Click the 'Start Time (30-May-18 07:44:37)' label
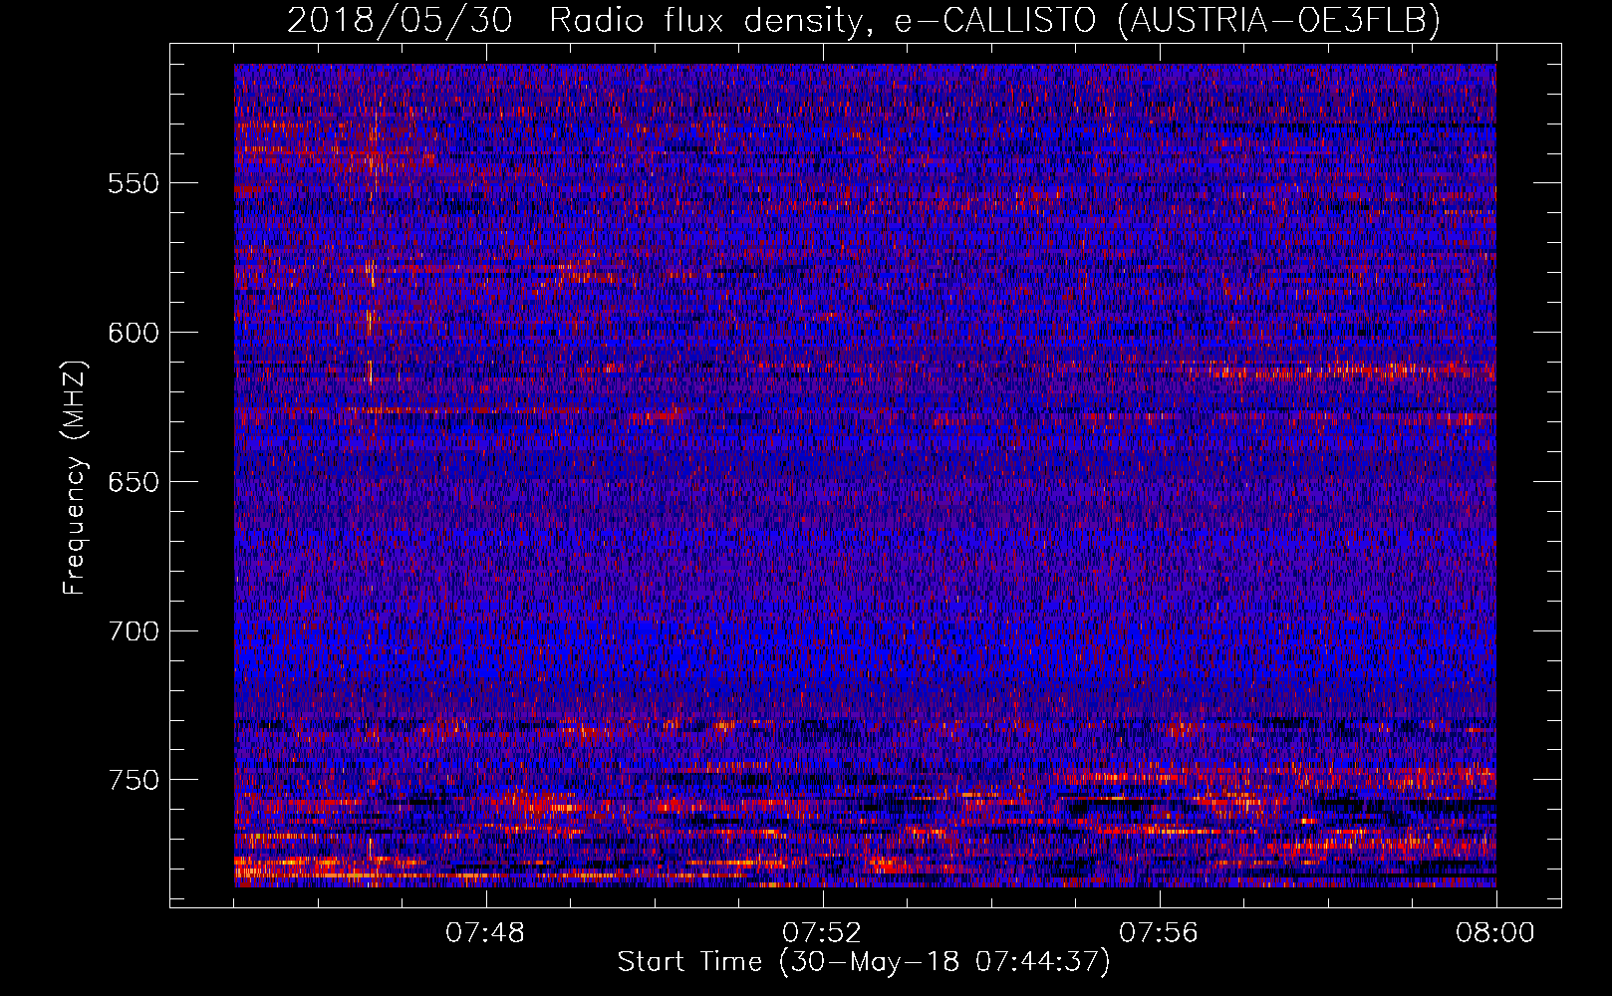 864,962
